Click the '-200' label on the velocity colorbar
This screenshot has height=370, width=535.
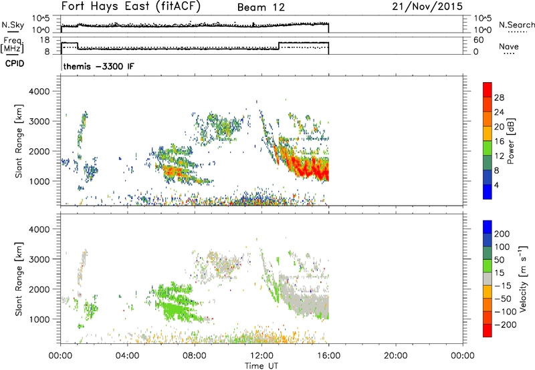point(505,325)
